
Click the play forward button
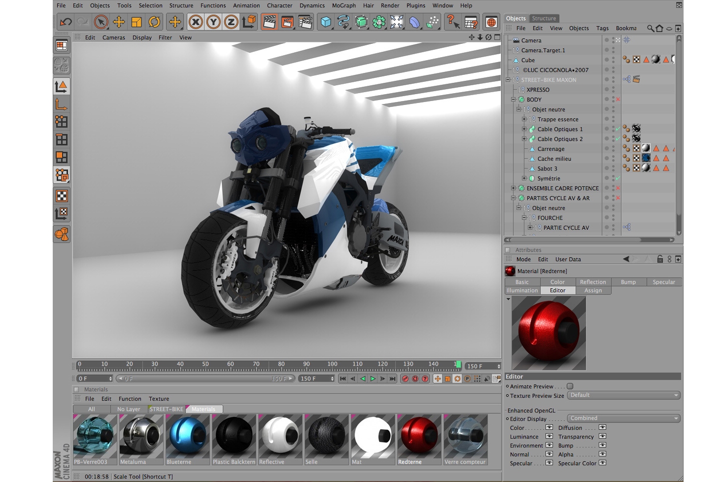pyautogui.click(x=373, y=379)
